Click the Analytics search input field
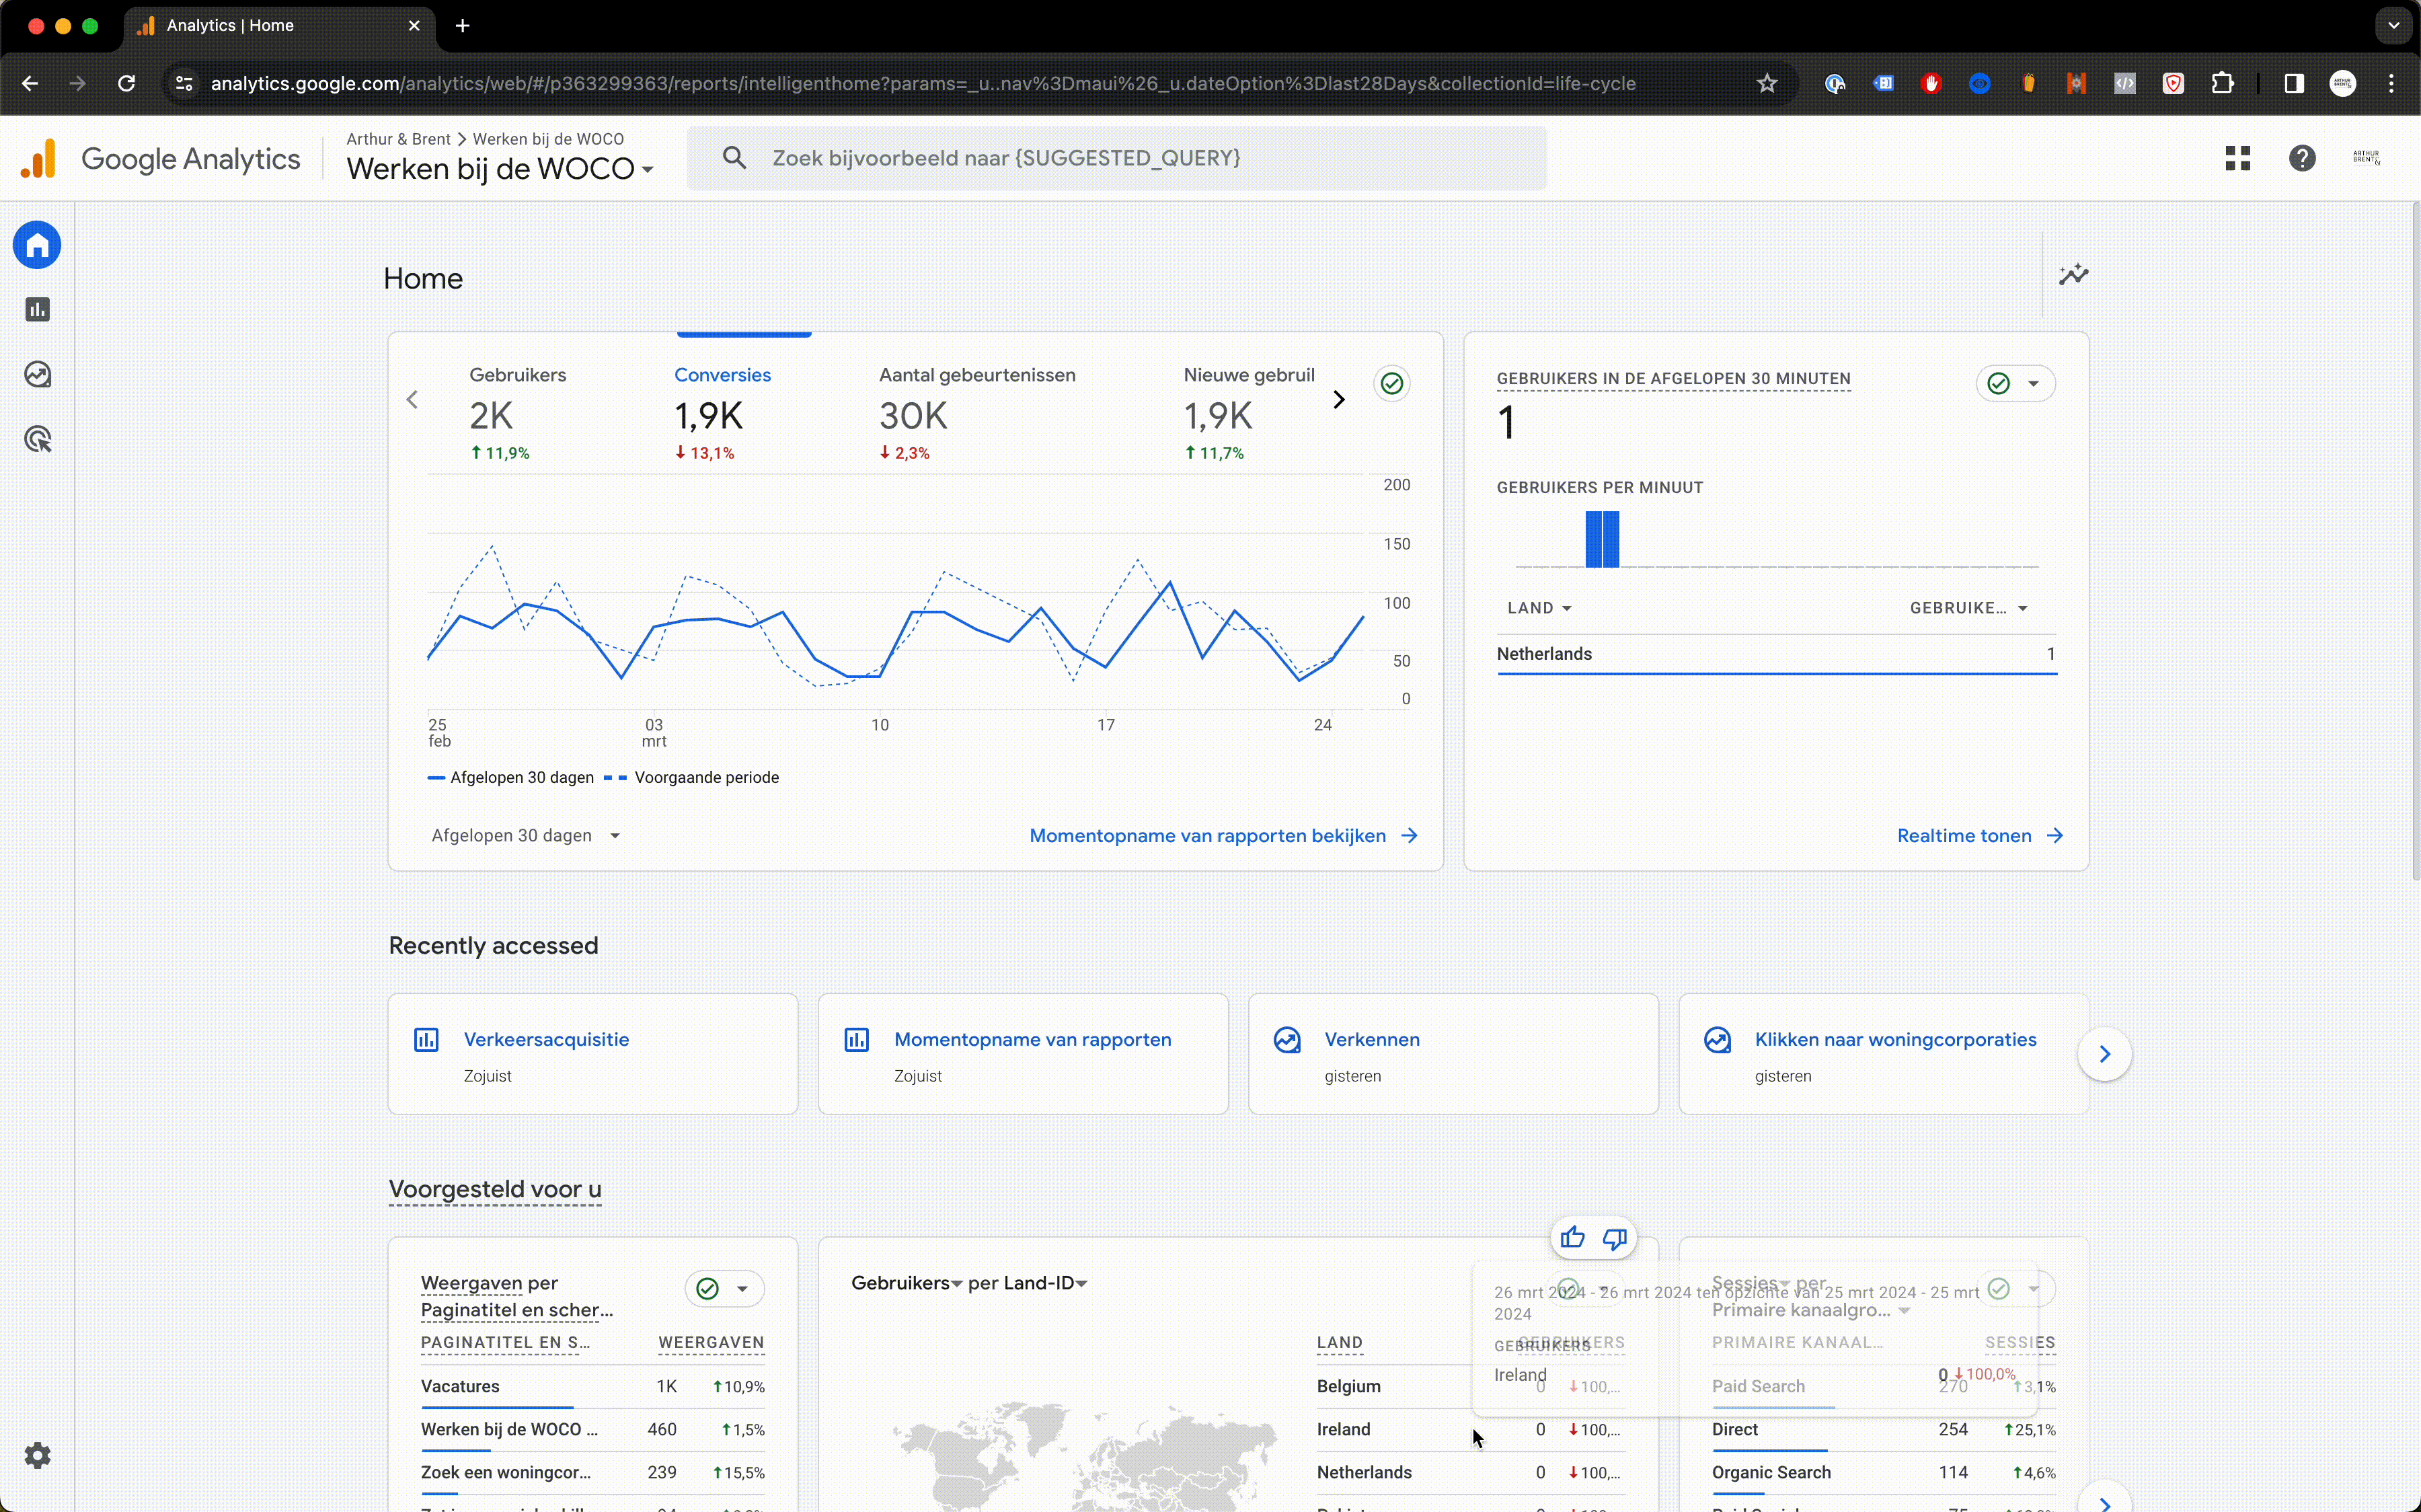The height and width of the screenshot is (1512, 2421). 1116,158
